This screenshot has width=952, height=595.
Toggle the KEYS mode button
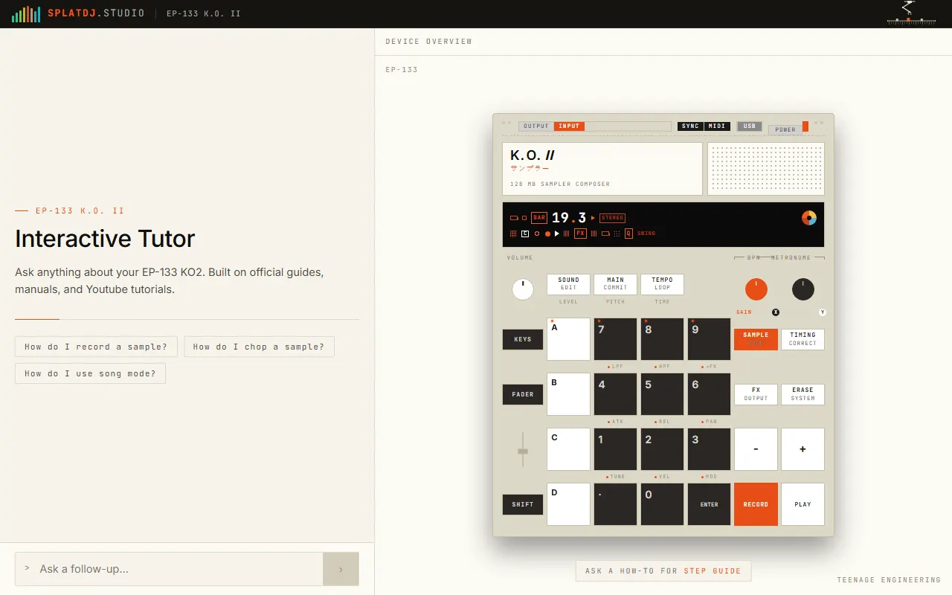tap(523, 340)
